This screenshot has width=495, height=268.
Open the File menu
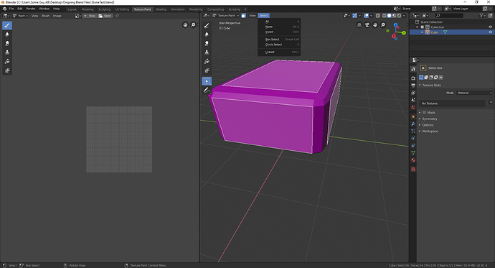pos(11,9)
